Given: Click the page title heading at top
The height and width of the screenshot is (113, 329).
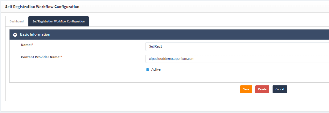Looking at the screenshot, I should (x=42, y=7).
